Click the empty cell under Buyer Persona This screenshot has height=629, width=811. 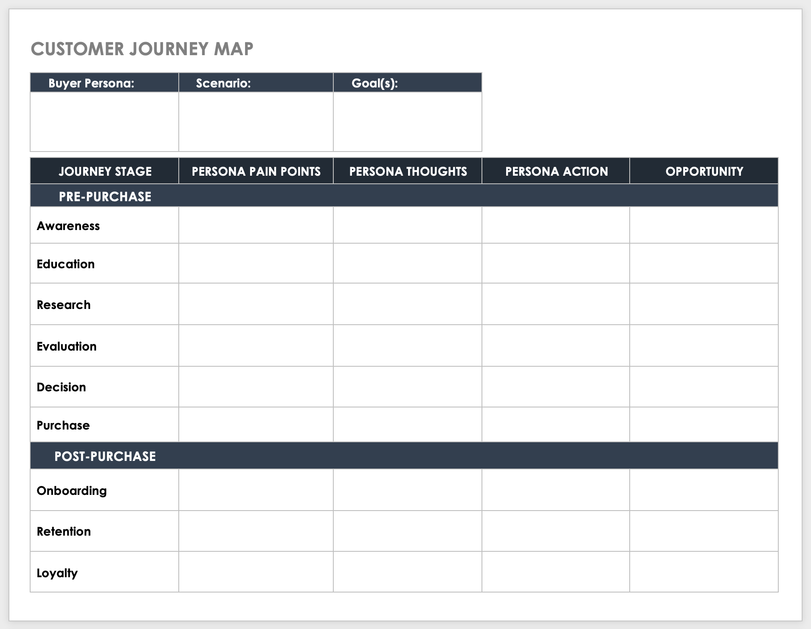[x=104, y=121]
